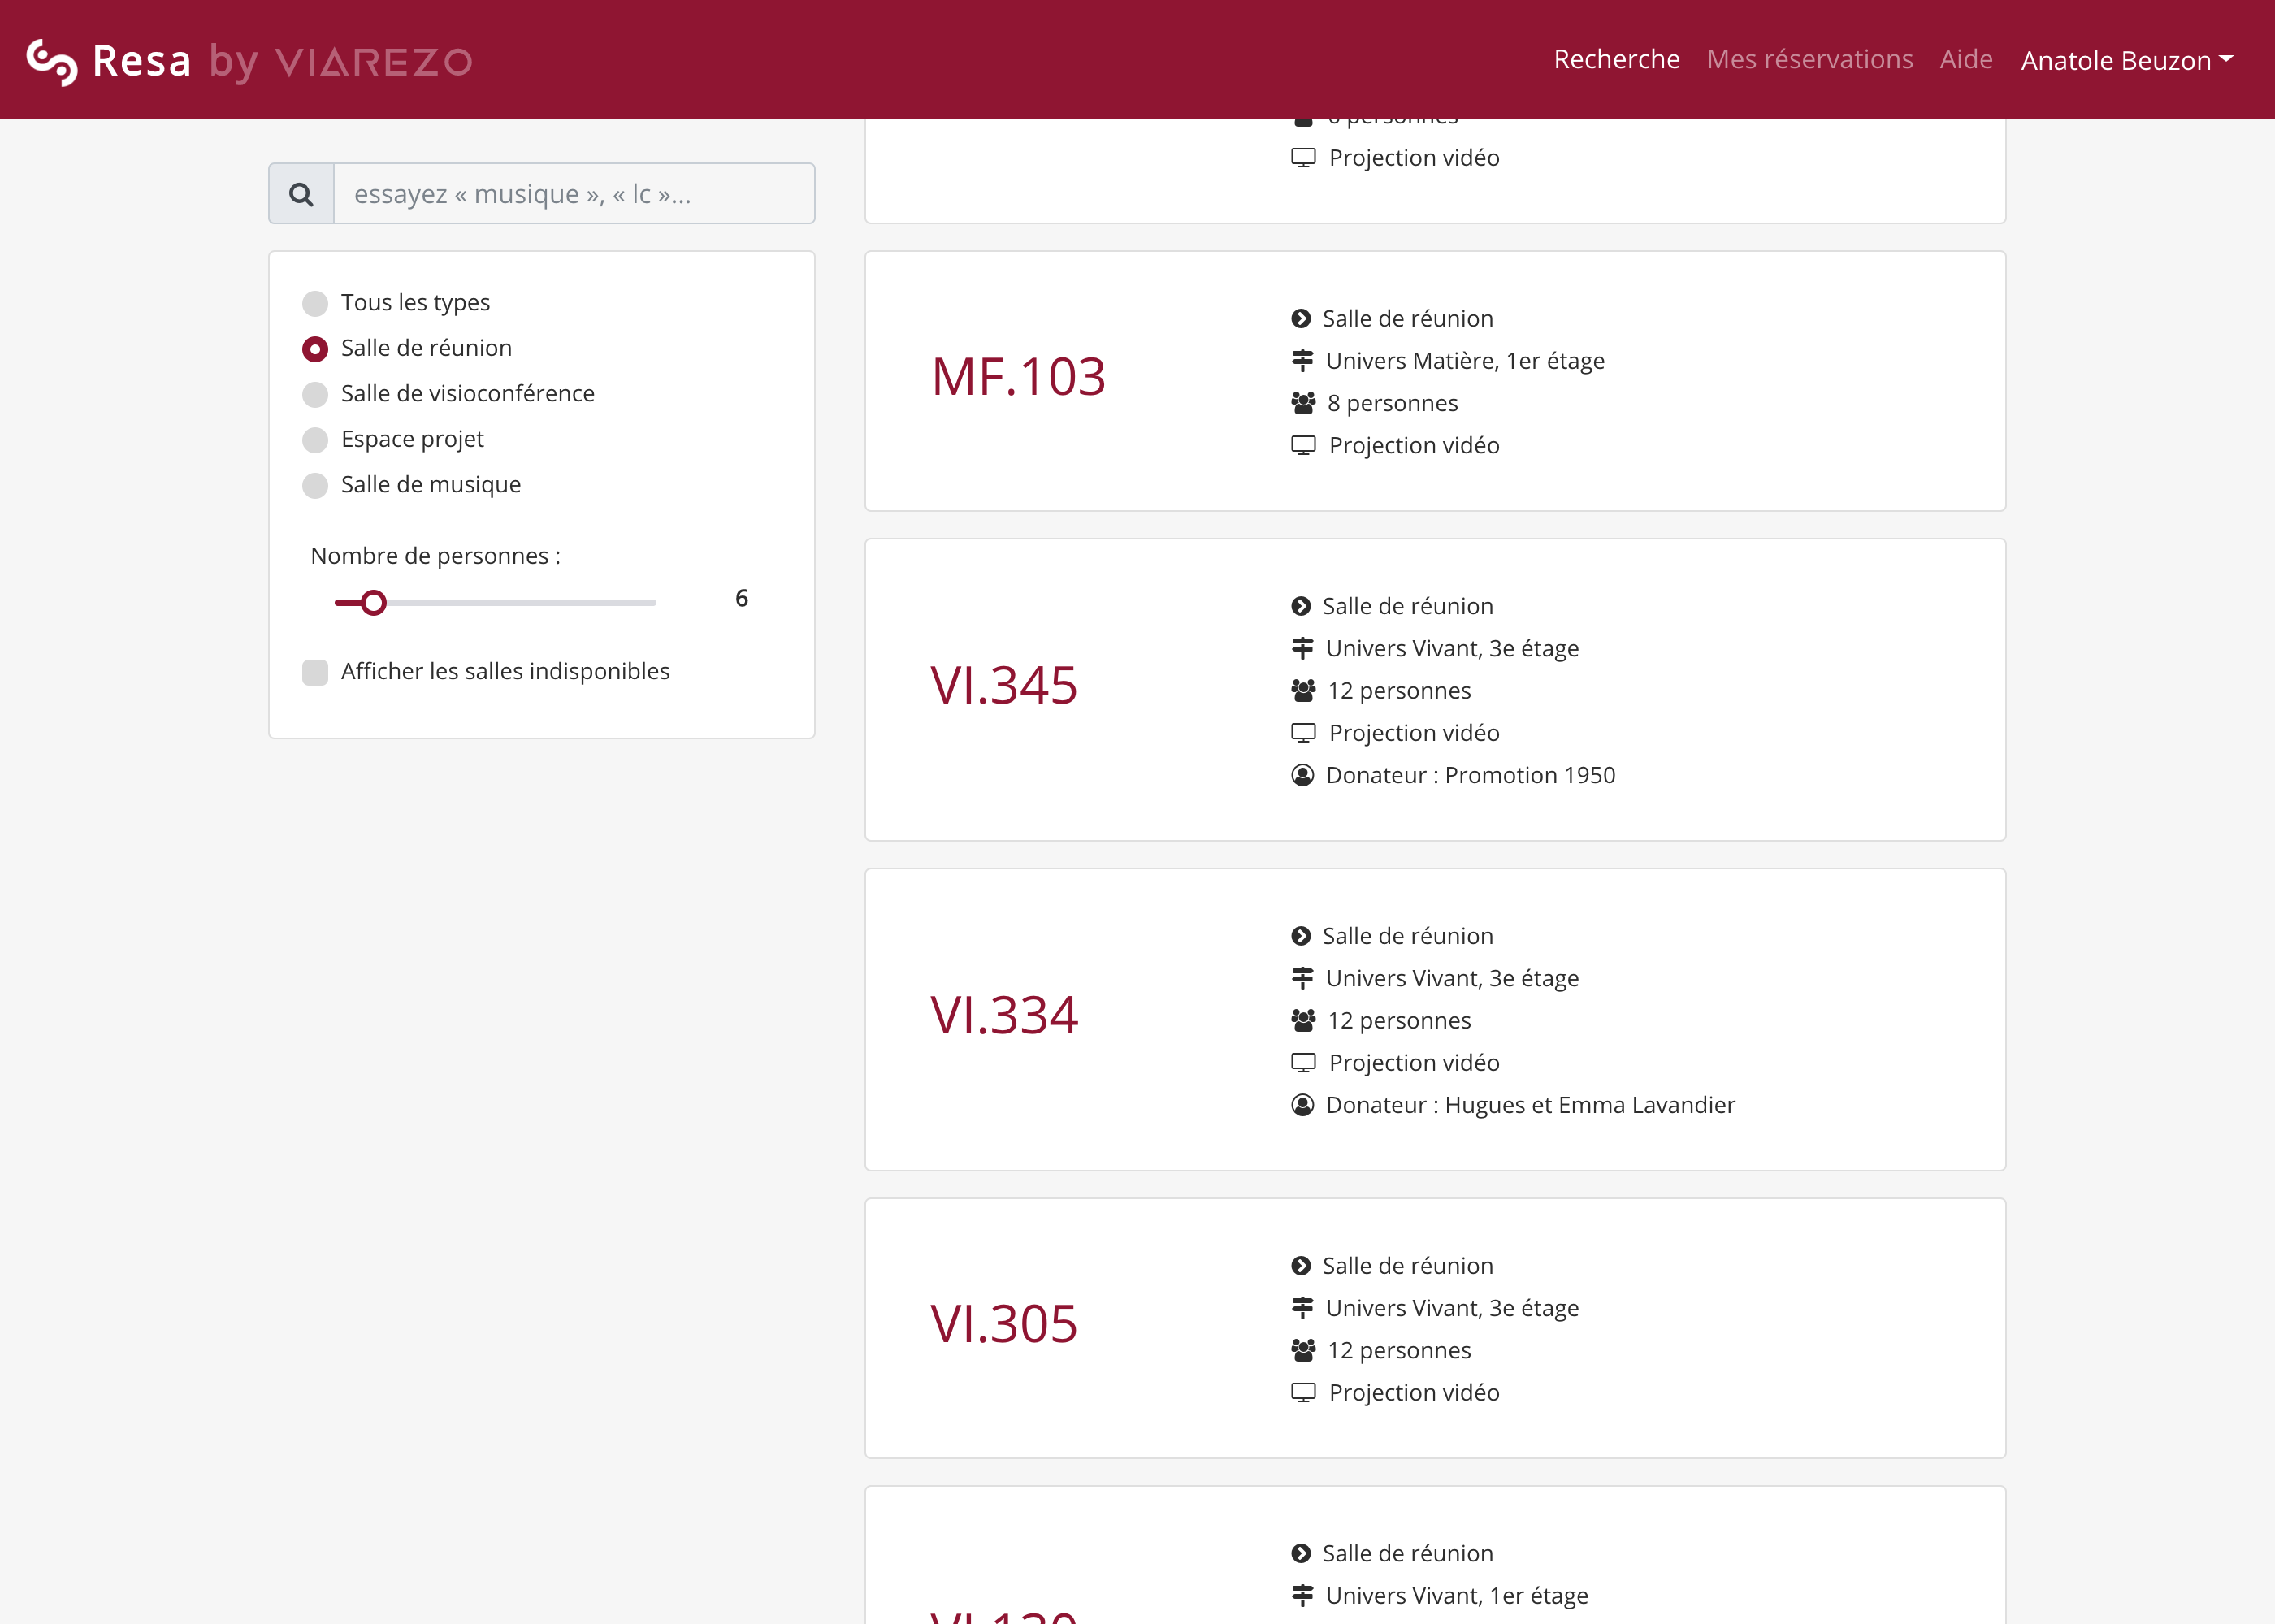
Task: Click donor icon next to Hugues et Emma Lavandier
Action: 1302,1105
